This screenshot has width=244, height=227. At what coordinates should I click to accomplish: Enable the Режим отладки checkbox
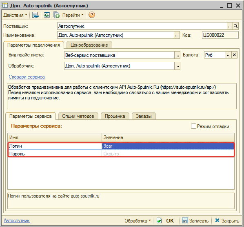(193, 126)
